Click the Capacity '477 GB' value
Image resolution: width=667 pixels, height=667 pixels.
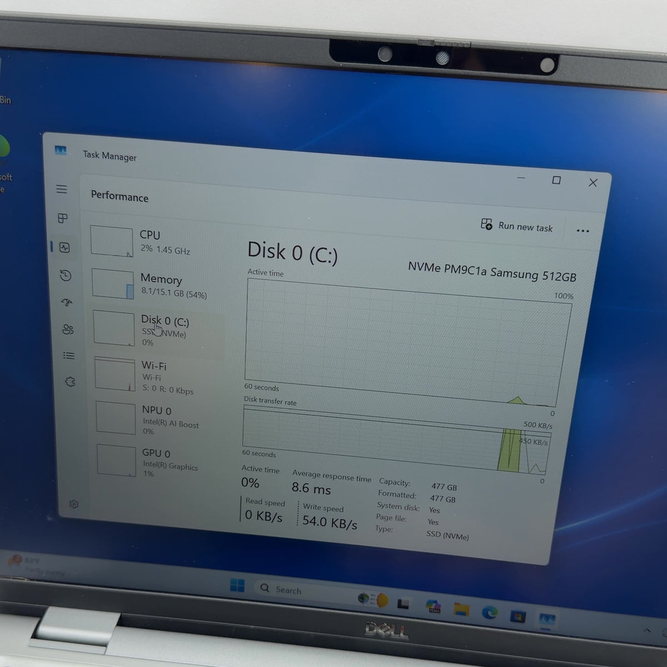pyautogui.click(x=444, y=487)
